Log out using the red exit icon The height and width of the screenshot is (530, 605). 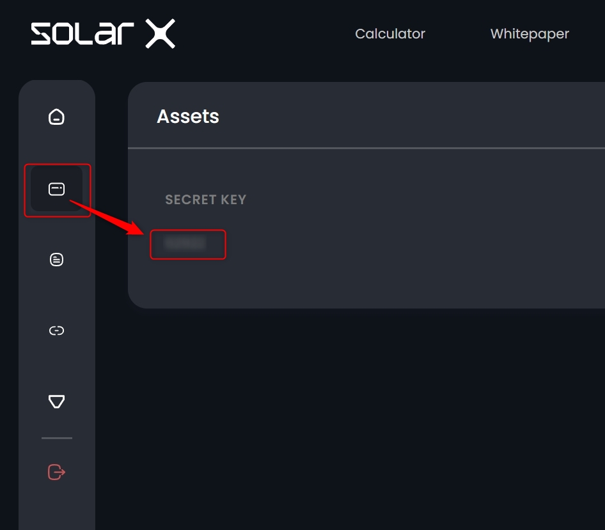(57, 472)
